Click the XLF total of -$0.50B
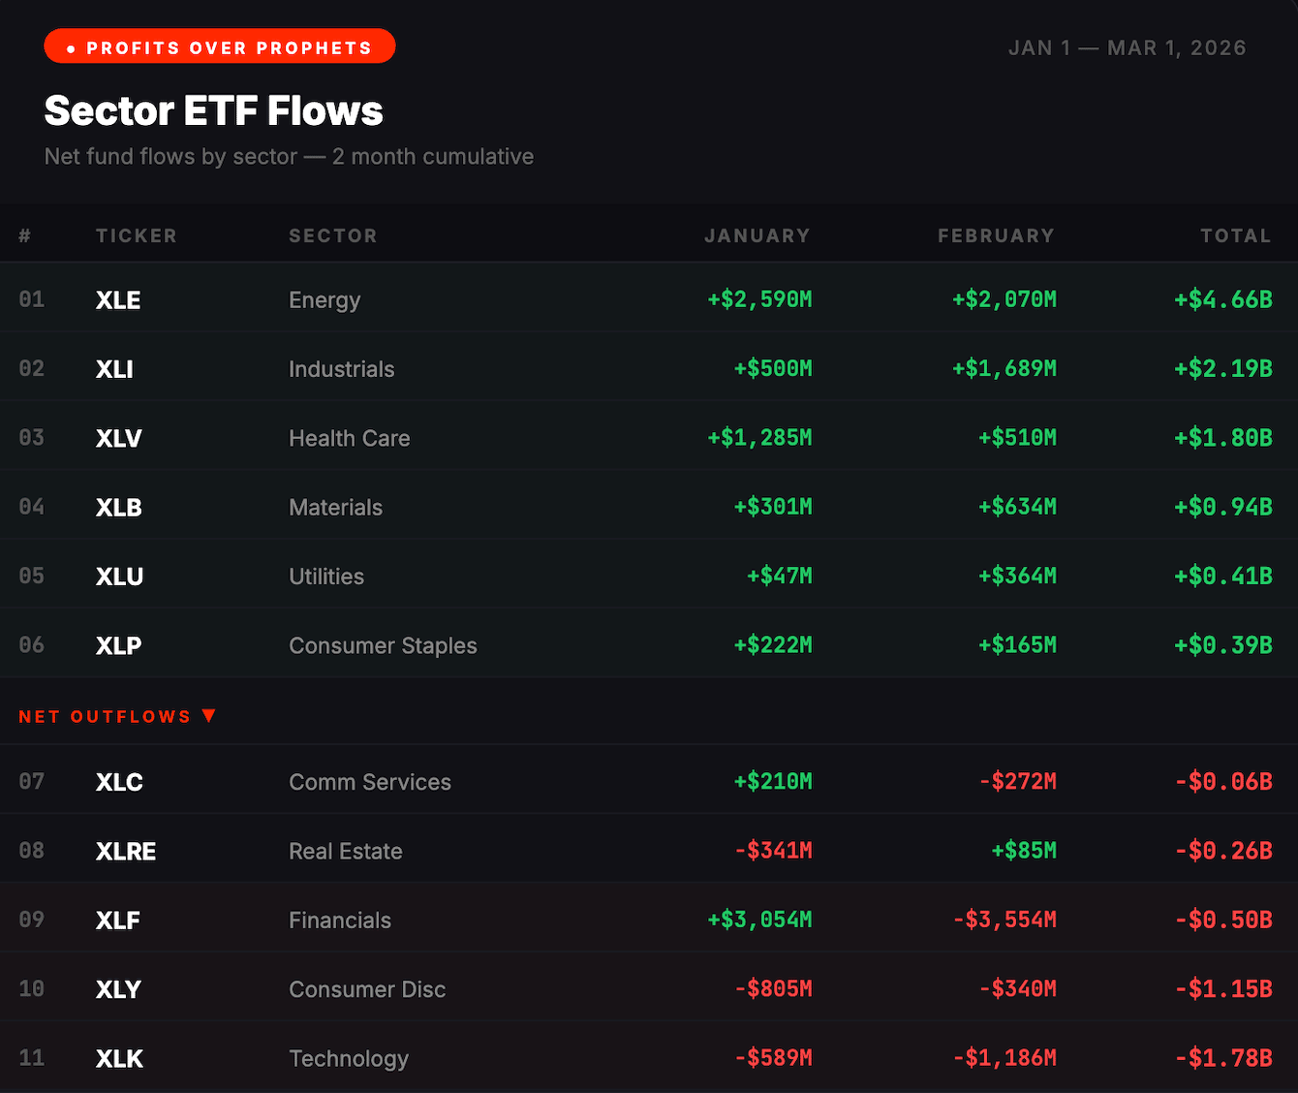 1223,920
